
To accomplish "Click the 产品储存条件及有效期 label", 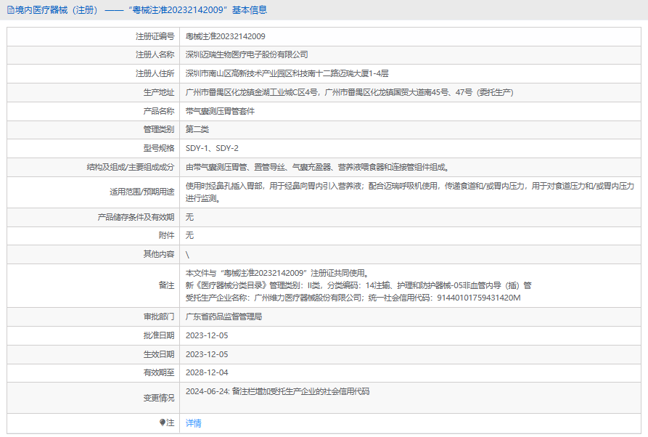I will point(136,217).
